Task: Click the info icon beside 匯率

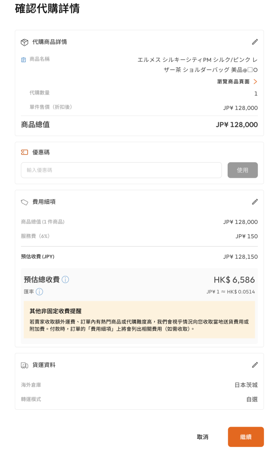Action: coord(39,292)
